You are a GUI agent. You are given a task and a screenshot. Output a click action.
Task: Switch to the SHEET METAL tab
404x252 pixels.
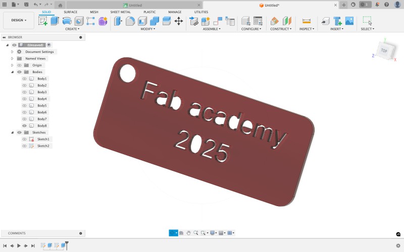(120, 12)
